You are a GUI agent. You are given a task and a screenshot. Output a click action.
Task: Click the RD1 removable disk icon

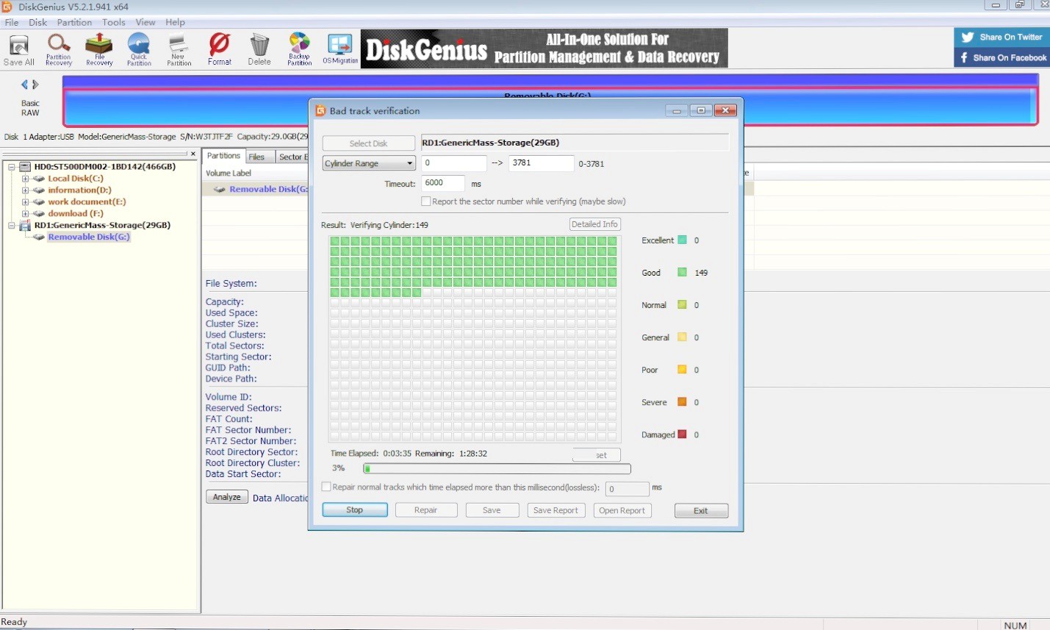[x=25, y=226]
